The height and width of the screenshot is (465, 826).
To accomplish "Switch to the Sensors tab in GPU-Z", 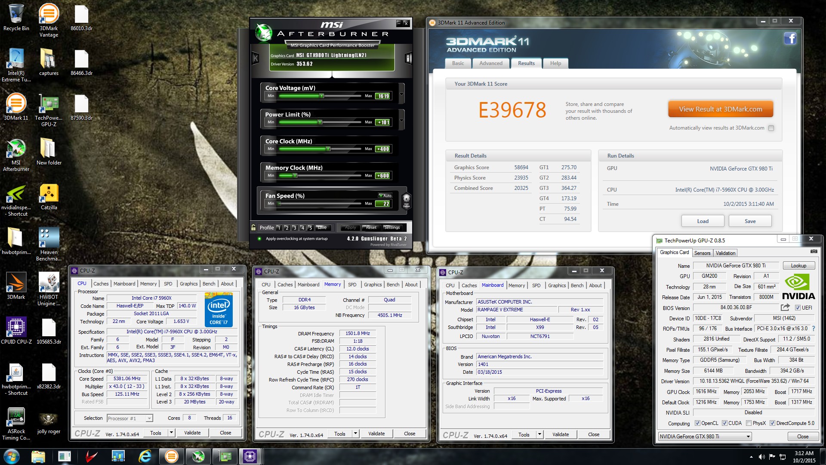I will (702, 253).
